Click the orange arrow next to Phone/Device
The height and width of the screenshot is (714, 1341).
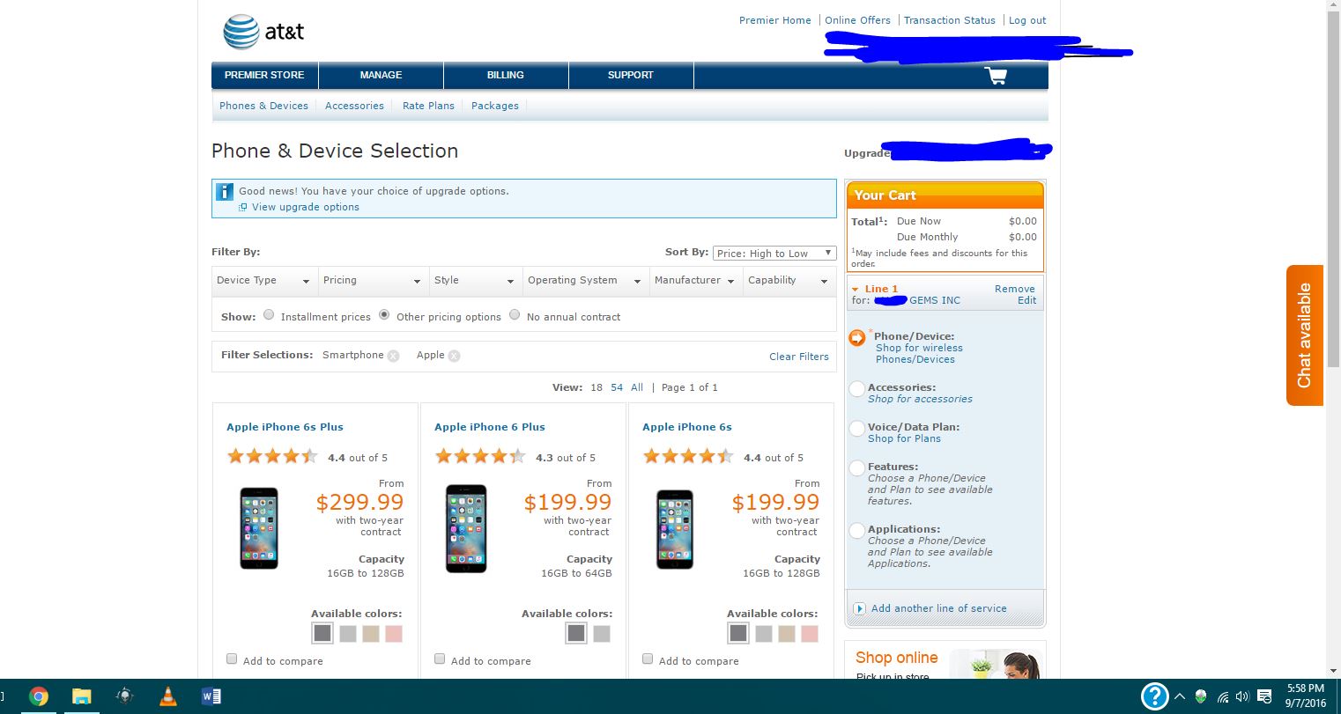[856, 338]
